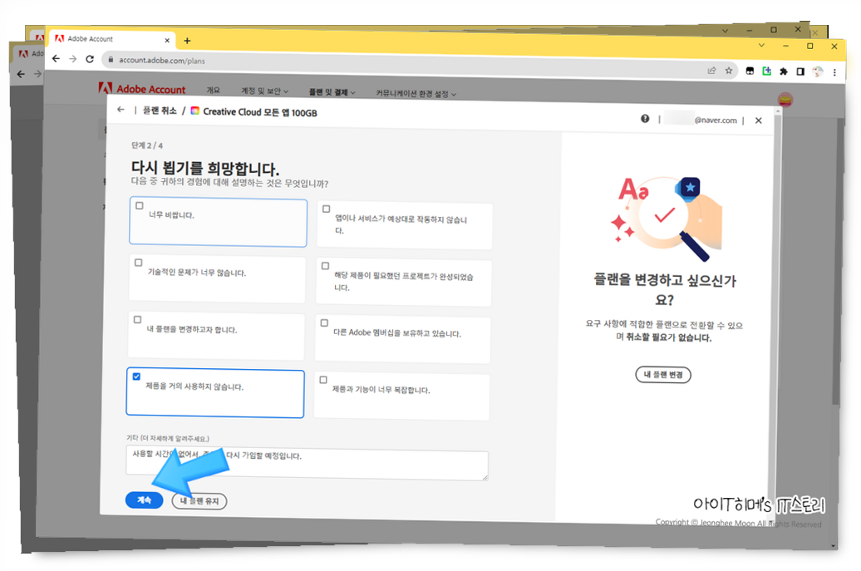Open the 개요 menu item
The height and width of the screenshot is (571, 861).
pos(213,90)
